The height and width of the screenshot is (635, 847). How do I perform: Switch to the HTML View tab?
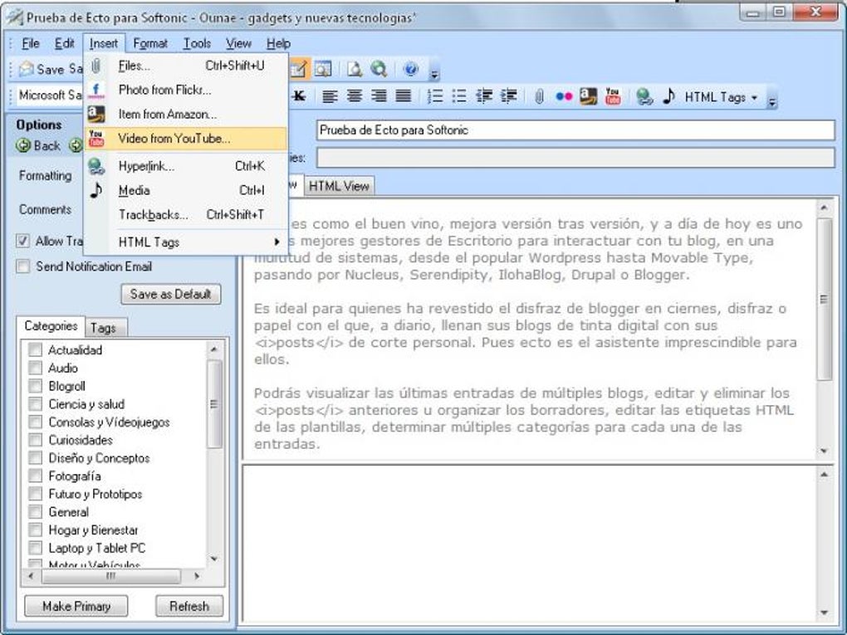click(339, 186)
